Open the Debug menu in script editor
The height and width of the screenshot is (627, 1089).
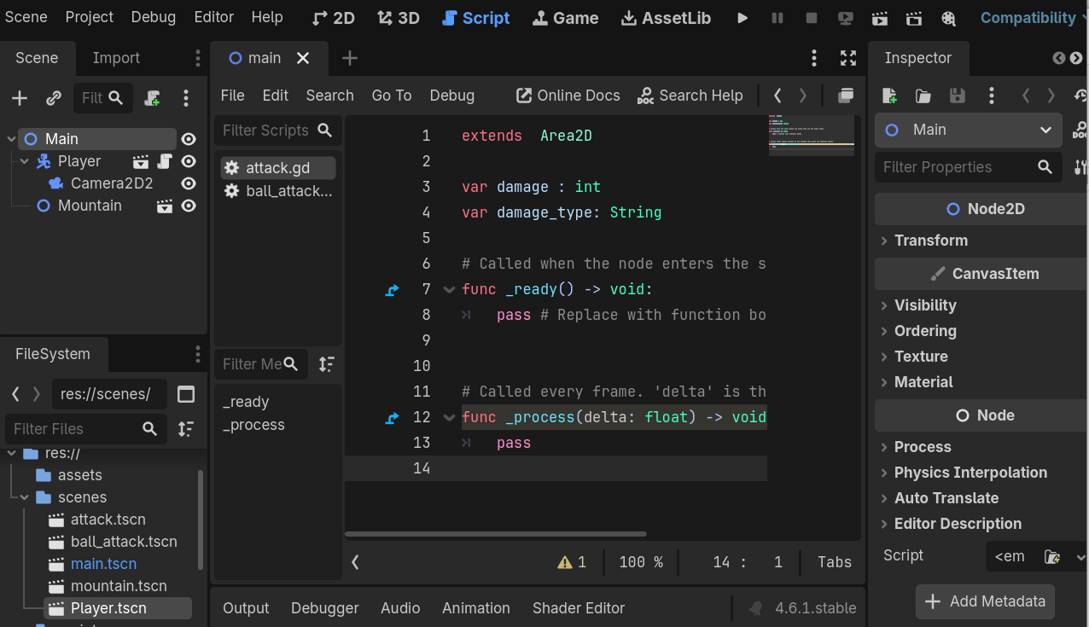tap(451, 96)
